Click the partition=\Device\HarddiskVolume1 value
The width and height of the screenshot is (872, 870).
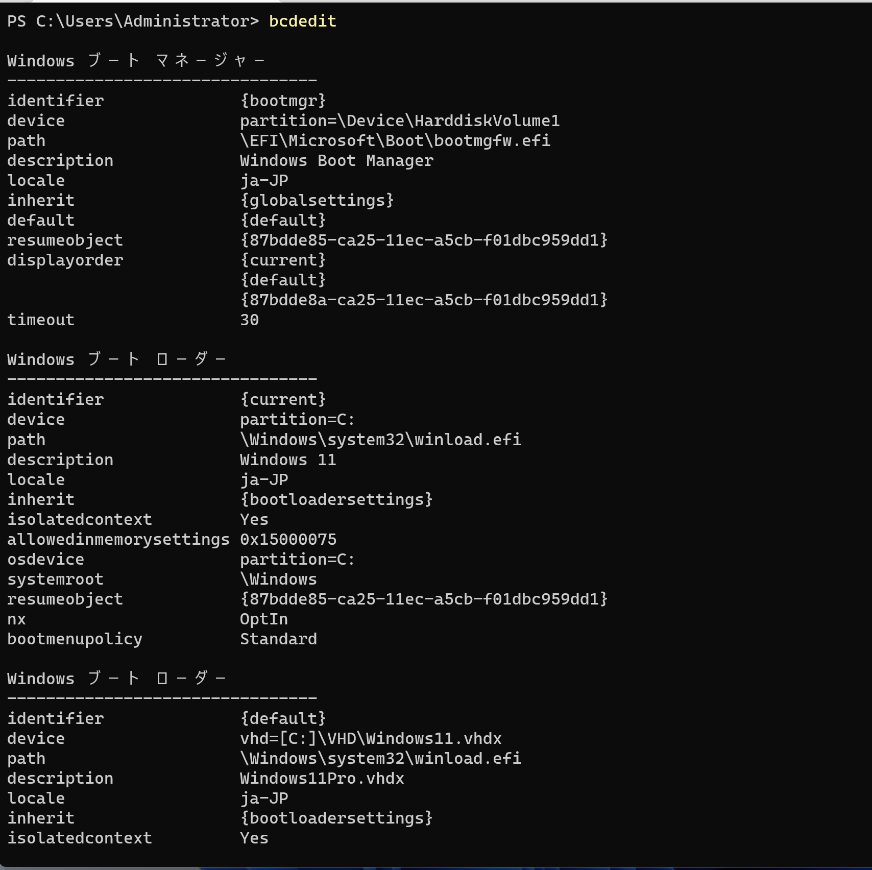coord(400,120)
